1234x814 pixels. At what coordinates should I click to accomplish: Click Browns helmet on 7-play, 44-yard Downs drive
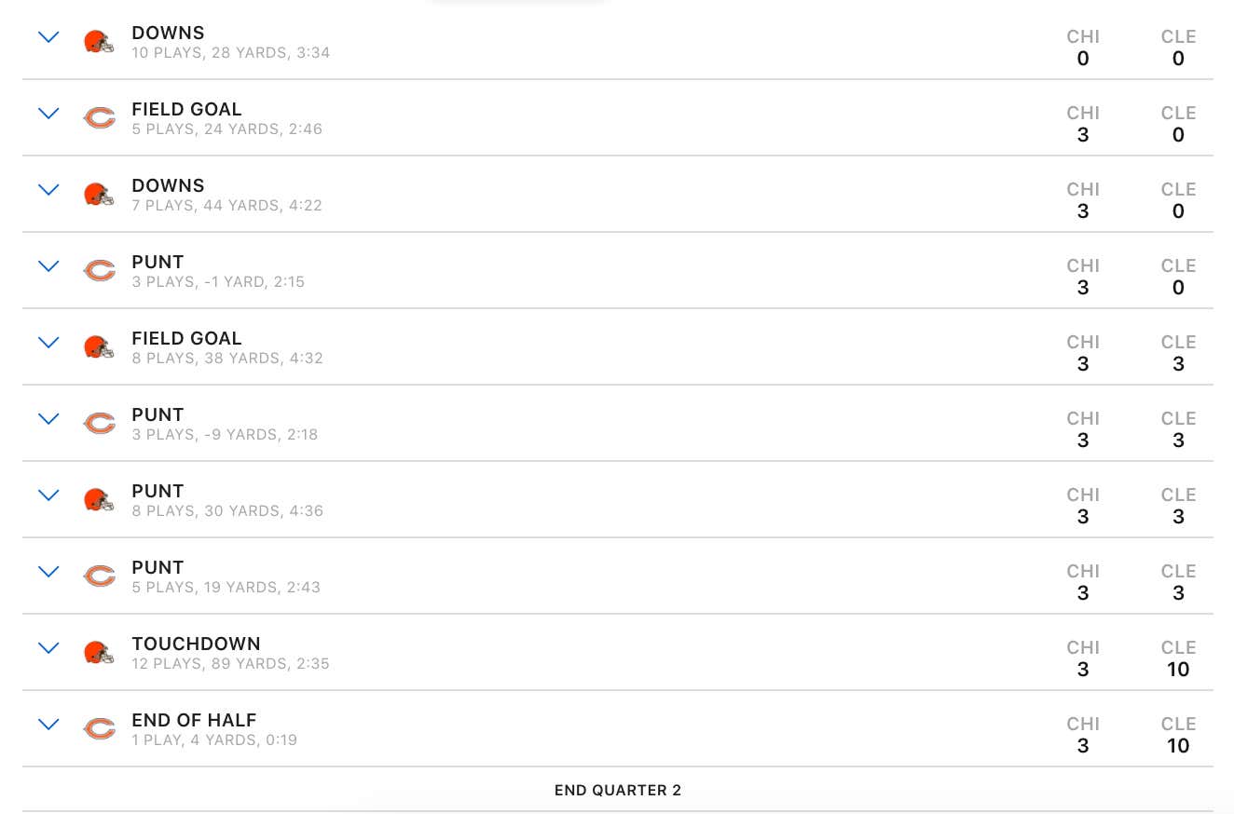click(x=99, y=195)
